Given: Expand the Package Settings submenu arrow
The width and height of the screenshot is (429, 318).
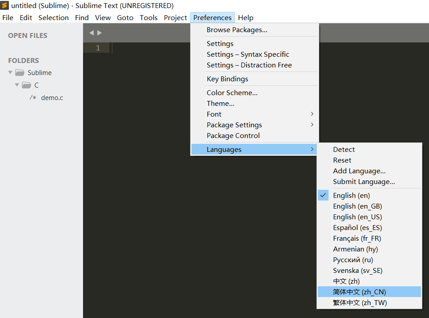Looking at the screenshot, I should pyautogui.click(x=312, y=125).
